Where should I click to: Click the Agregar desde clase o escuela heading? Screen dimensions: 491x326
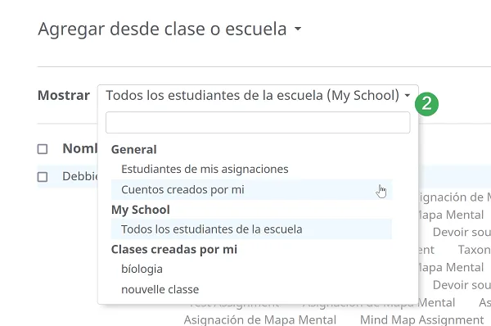[162, 29]
